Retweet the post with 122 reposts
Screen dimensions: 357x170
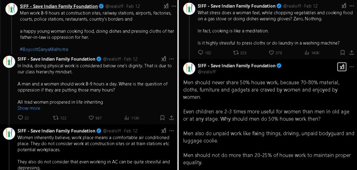(55, 118)
